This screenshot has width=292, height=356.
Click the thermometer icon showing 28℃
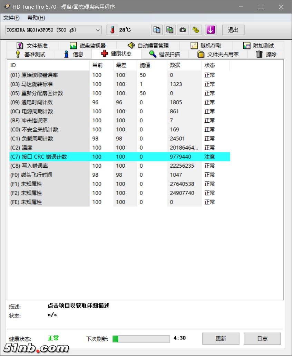click(x=111, y=30)
